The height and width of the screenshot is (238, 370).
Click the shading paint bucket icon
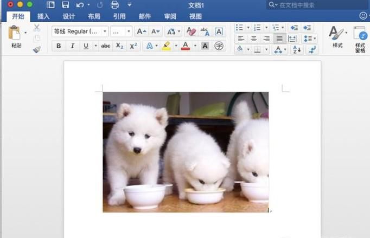tap(240, 49)
